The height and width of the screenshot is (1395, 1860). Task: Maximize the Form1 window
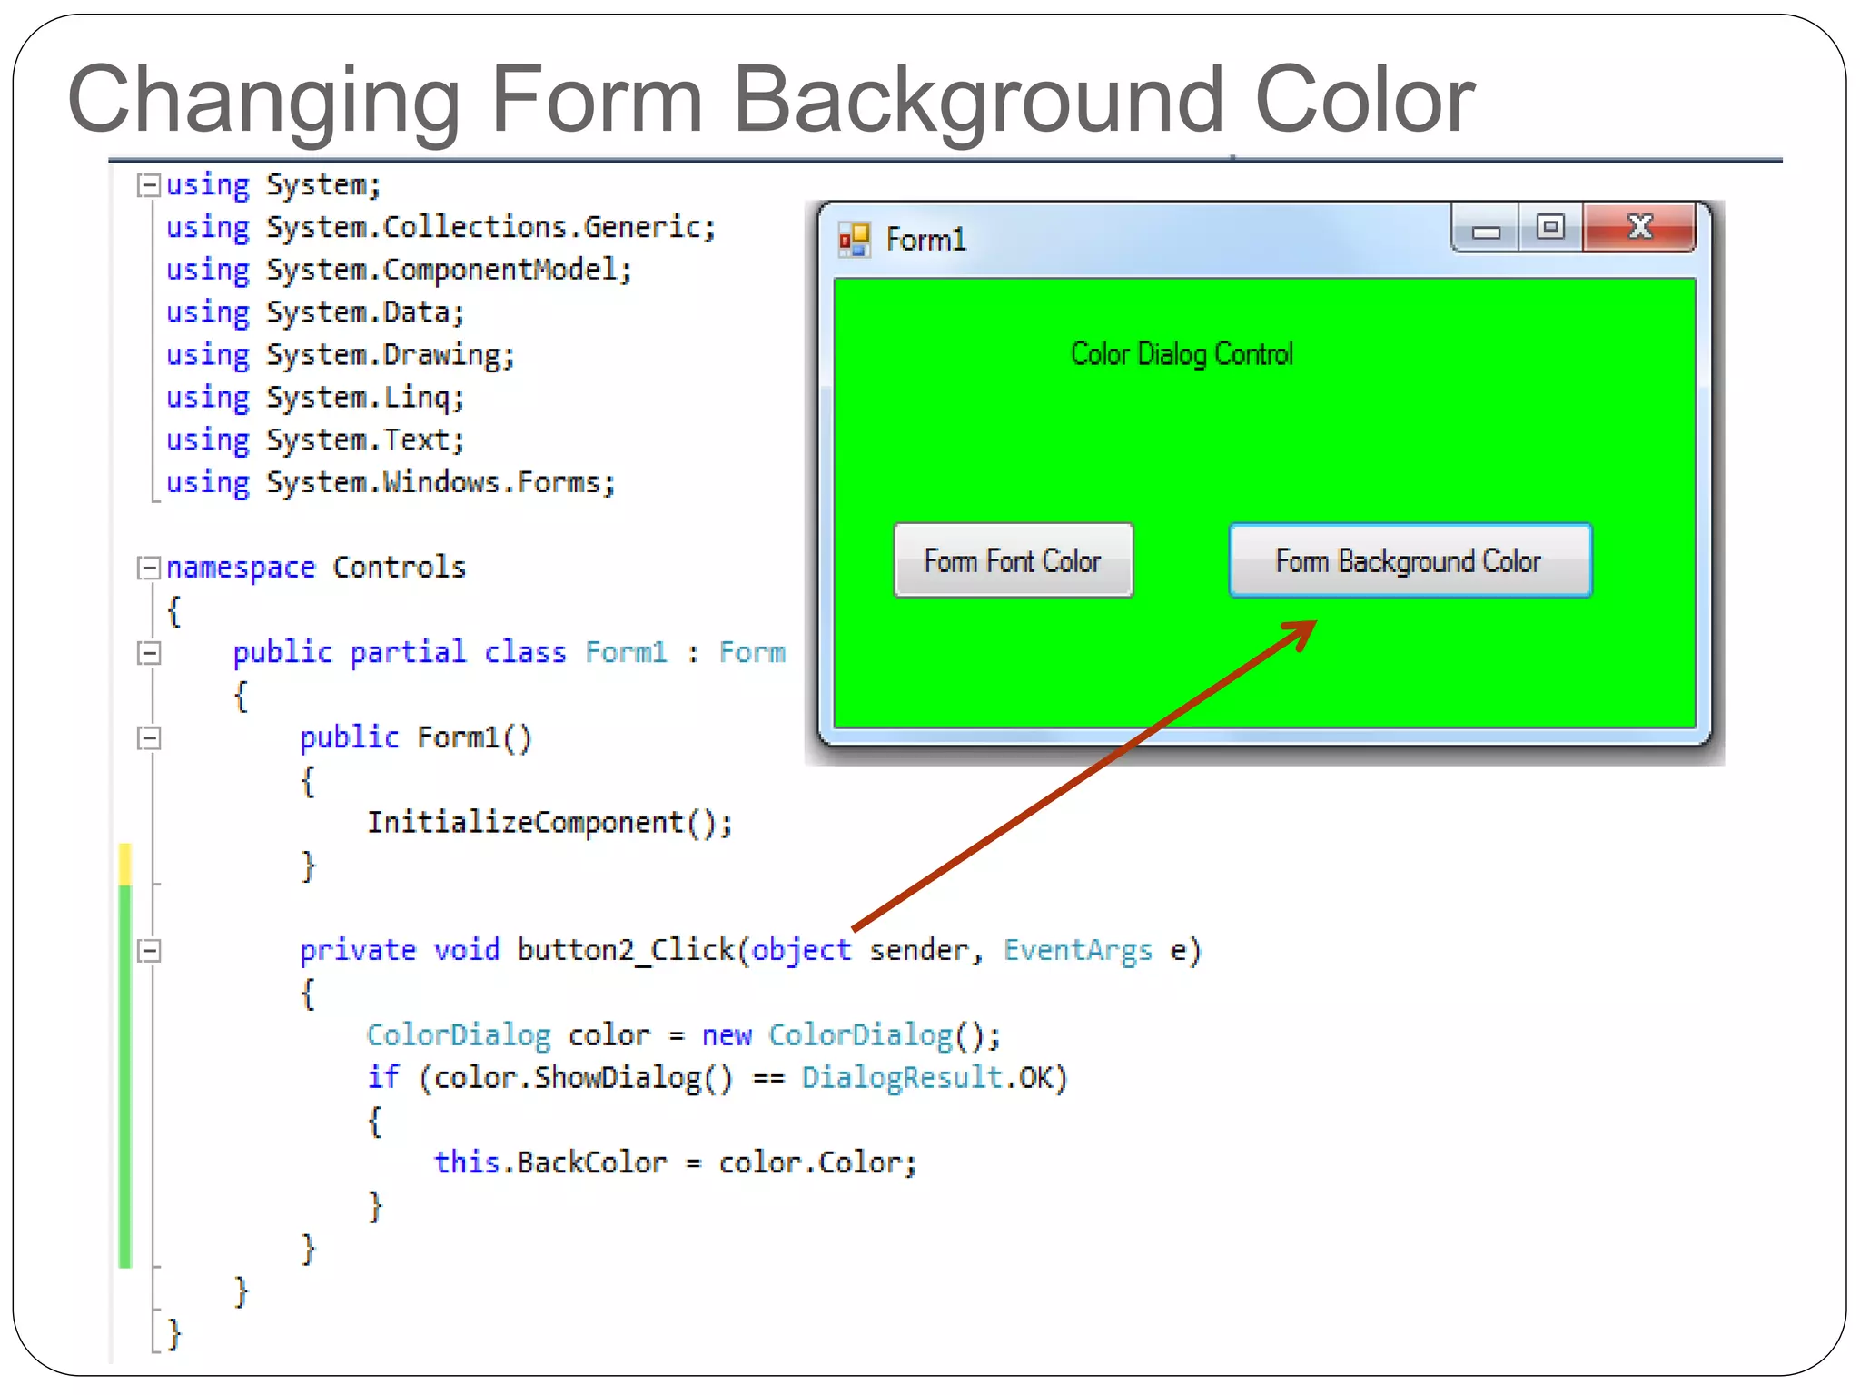[x=1550, y=227]
